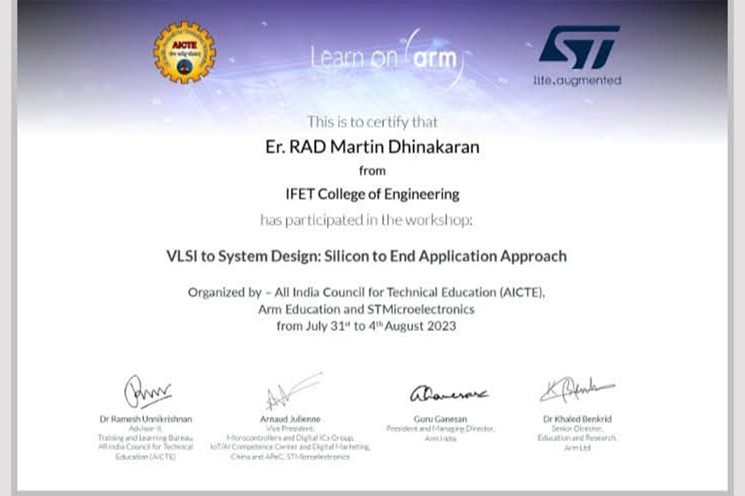This screenshot has height=496, width=745.
Task: Click the AICTE gear emblem logo
Action: tap(184, 53)
